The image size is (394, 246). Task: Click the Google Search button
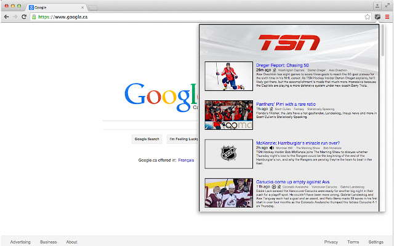coord(147,139)
